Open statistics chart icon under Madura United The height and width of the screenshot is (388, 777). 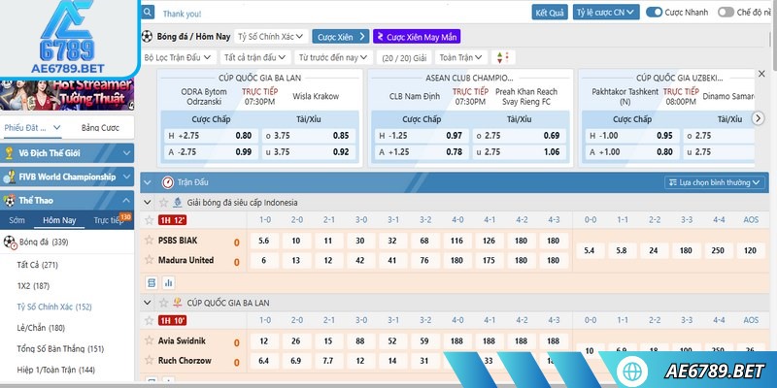(167, 282)
